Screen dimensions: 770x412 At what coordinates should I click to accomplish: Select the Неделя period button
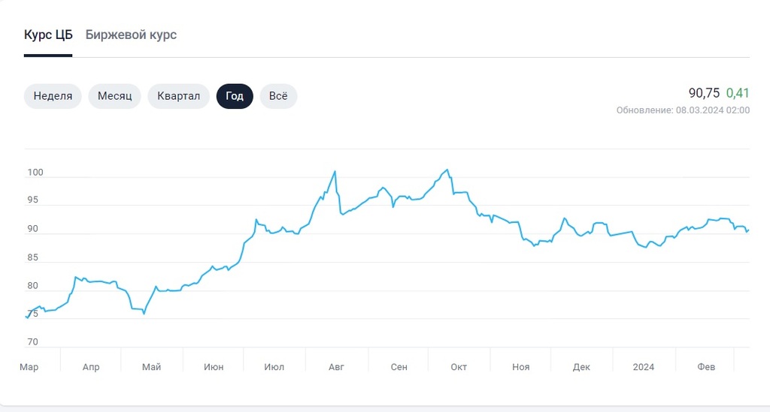pos(53,96)
